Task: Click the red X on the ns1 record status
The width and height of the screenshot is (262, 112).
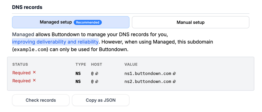Action: pos(34,72)
